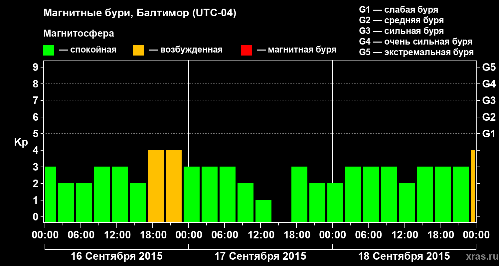Click the Kp 2 bar at 12:00 on 18 September
Screen dimensions: 499x266
pyautogui.click(x=407, y=203)
